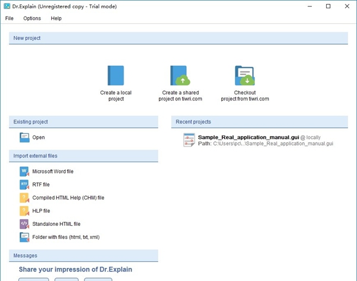Select Create a shared project on tiwri.com
Screen dimensions: 357x281
(180, 96)
